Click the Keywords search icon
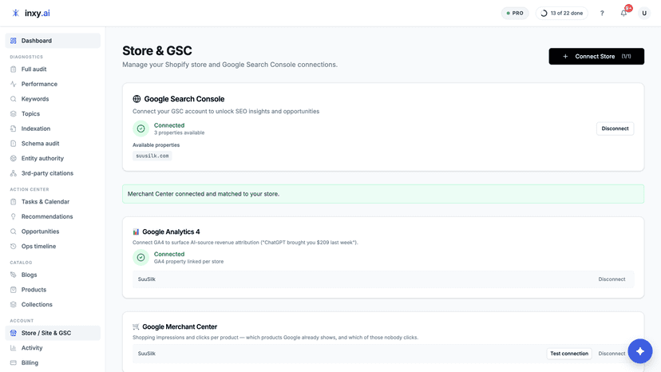Image resolution: width=661 pixels, height=372 pixels. pyautogui.click(x=14, y=99)
